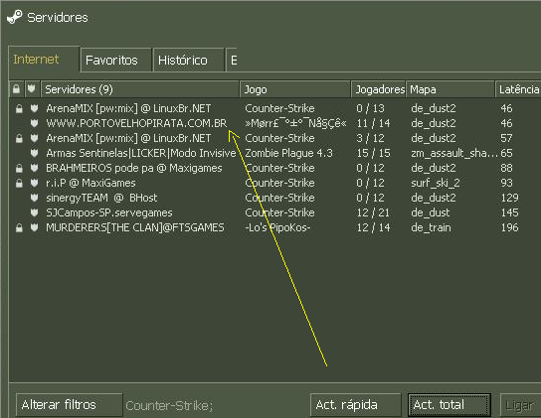Click the -Lo's PipoKos- game cell
This screenshot has height=418, width=541.
coord(277,227)
